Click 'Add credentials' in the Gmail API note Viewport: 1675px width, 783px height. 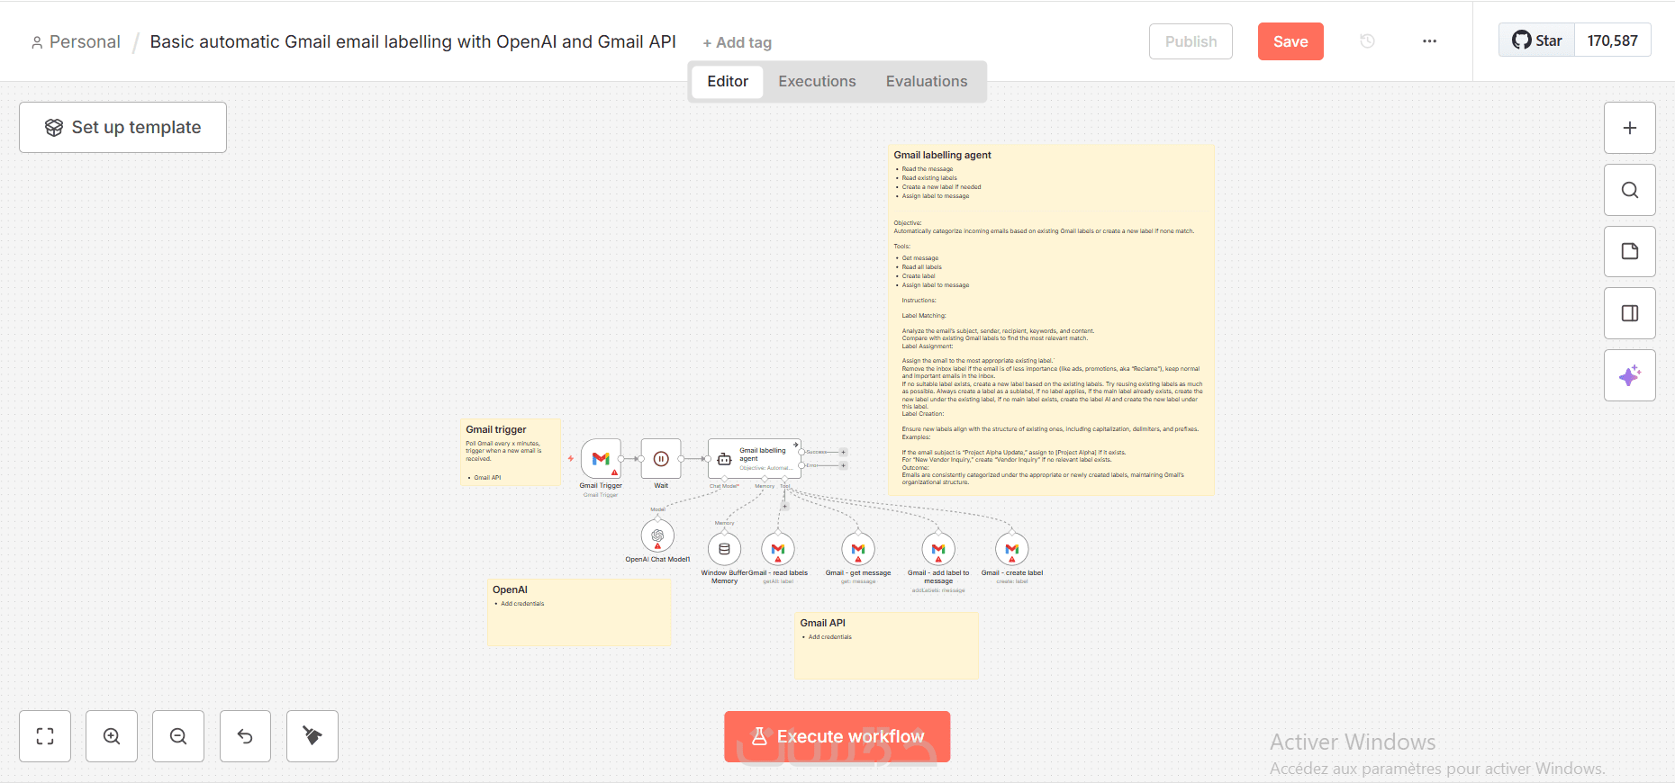point(829,637)
